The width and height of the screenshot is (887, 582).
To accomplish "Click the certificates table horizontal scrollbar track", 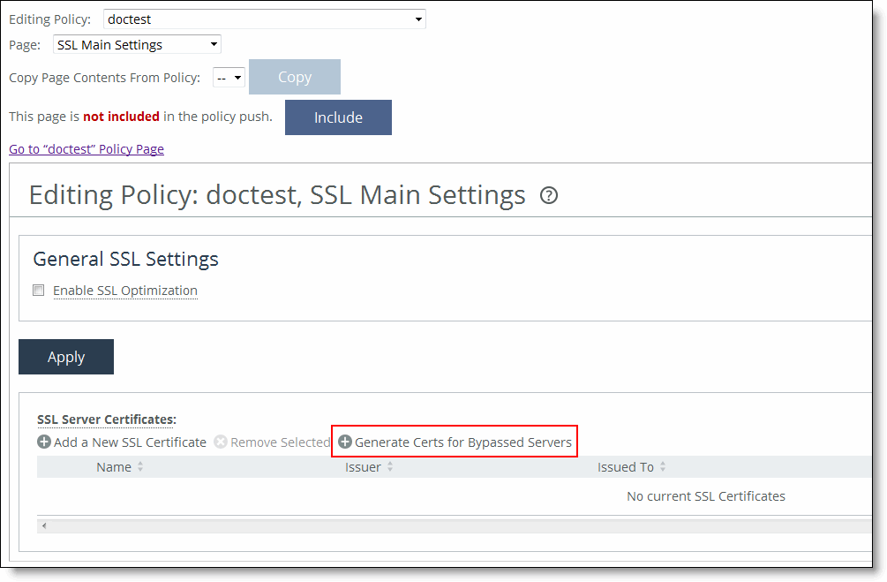I will (x=441, y=526).
